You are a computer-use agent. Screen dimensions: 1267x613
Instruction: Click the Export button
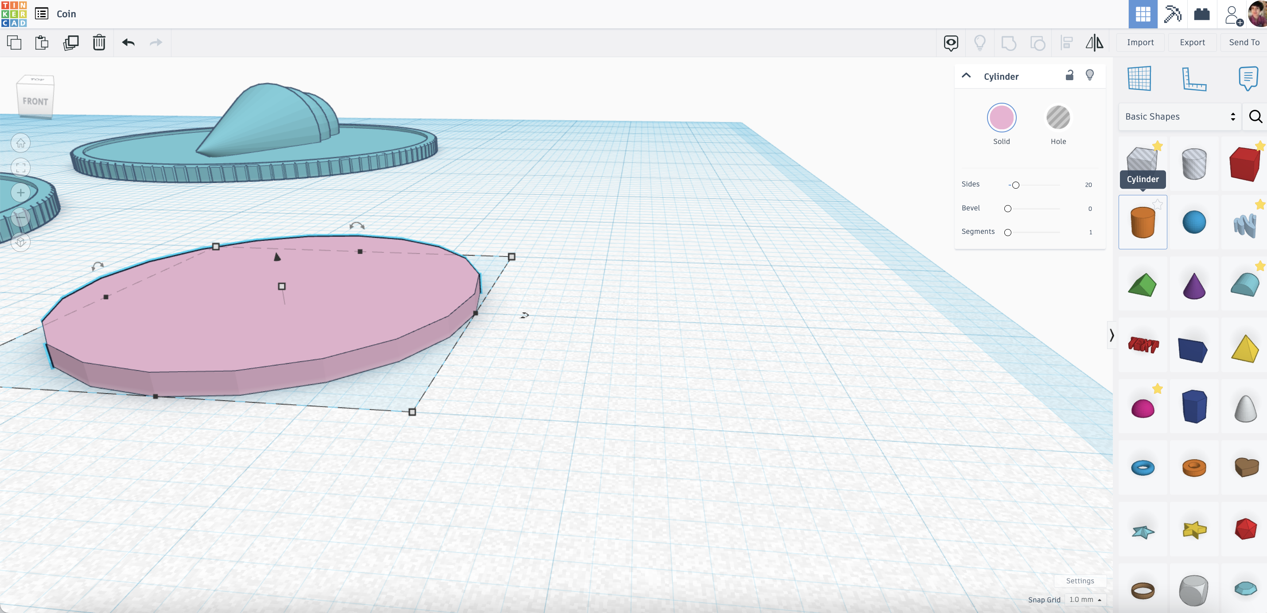[x=1192, y=42]
